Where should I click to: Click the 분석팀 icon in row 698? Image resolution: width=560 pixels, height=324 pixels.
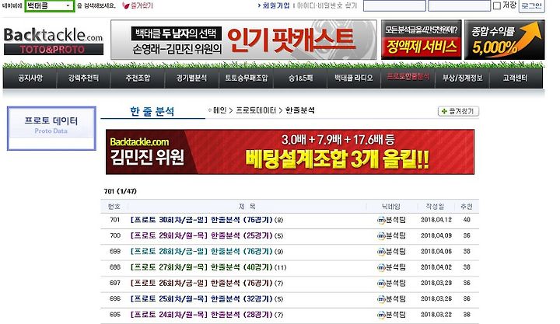pos(381,267)
